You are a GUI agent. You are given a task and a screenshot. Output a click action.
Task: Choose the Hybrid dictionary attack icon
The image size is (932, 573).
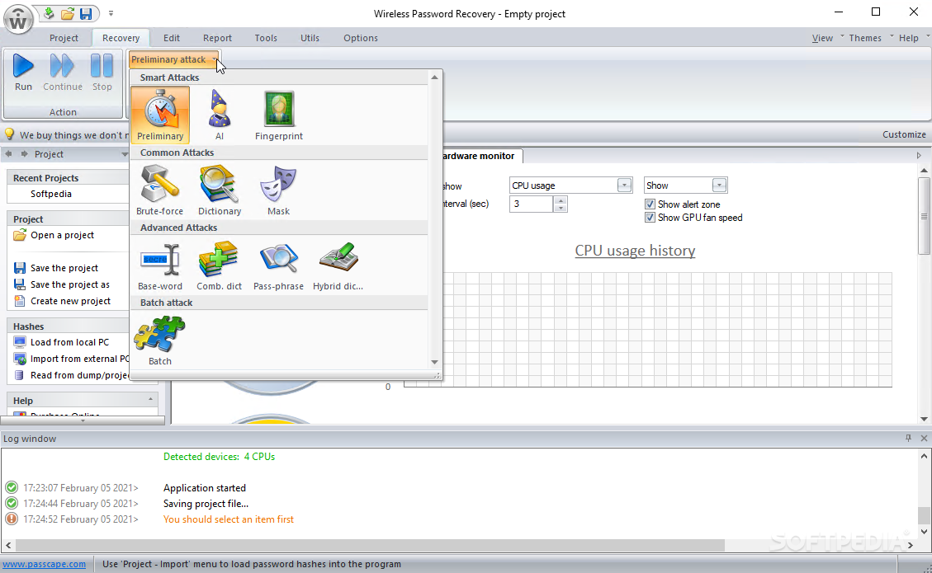point(338,265)
